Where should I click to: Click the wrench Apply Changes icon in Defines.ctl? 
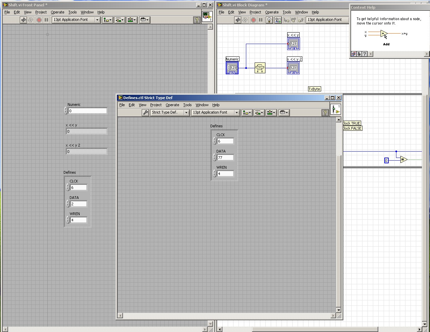[145, 113]
